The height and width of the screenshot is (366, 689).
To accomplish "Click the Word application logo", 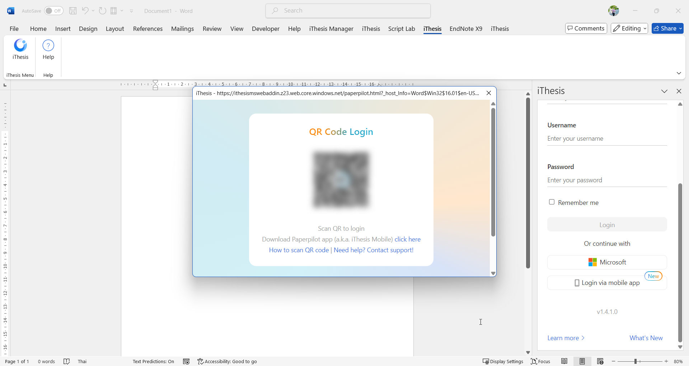I will pyautogui.click(x=11, y=11).
